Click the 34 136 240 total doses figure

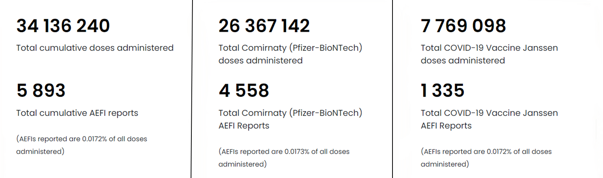point(63,26)
